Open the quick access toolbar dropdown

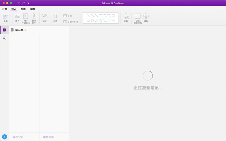coord(28,3)
